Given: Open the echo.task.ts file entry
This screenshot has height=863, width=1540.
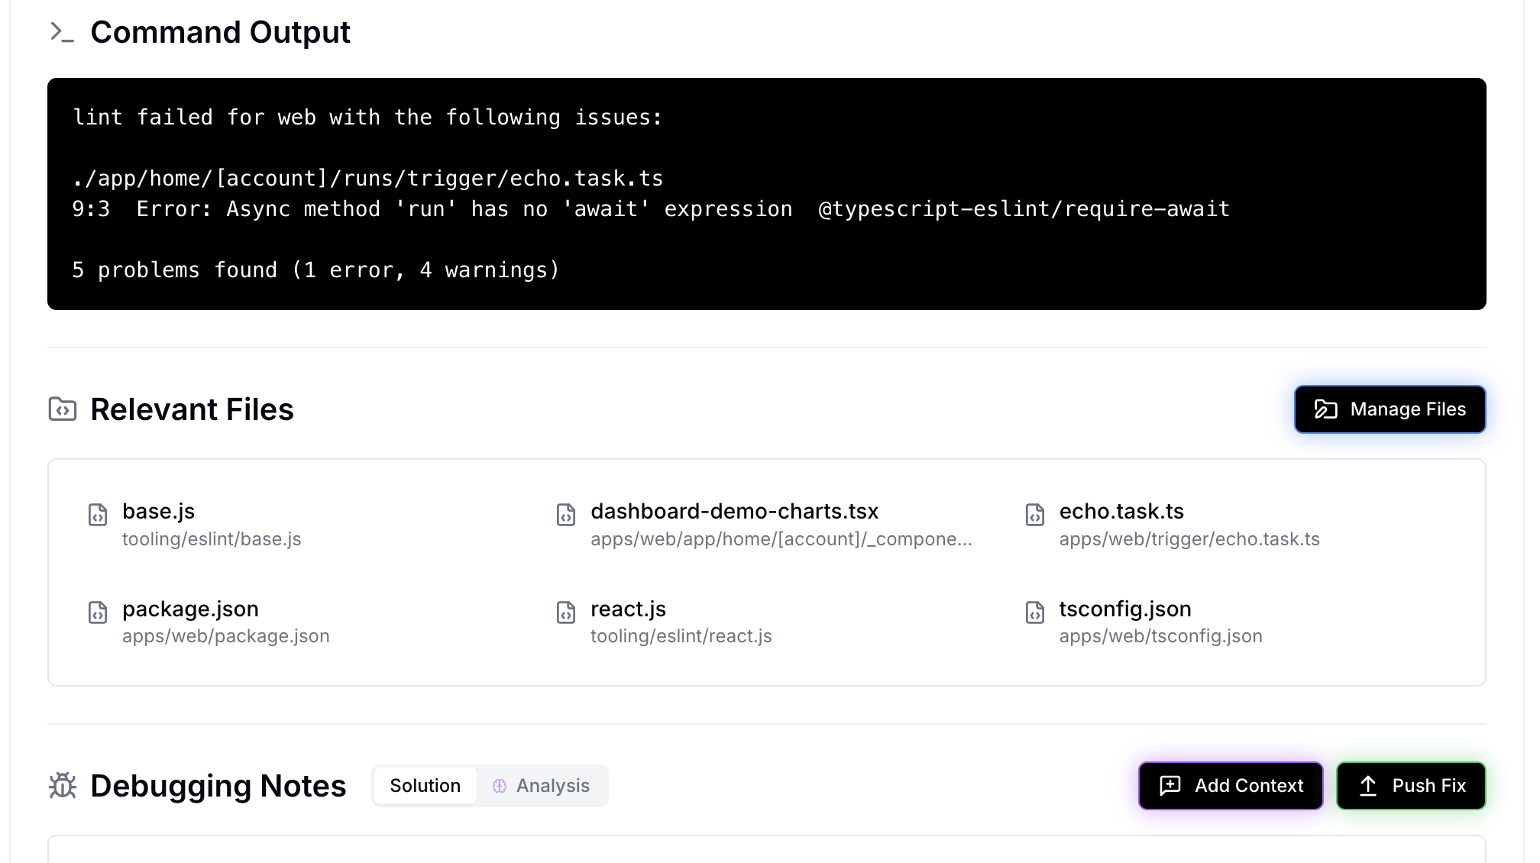Looking at the screenshot, I should (x=1173, y=525).
